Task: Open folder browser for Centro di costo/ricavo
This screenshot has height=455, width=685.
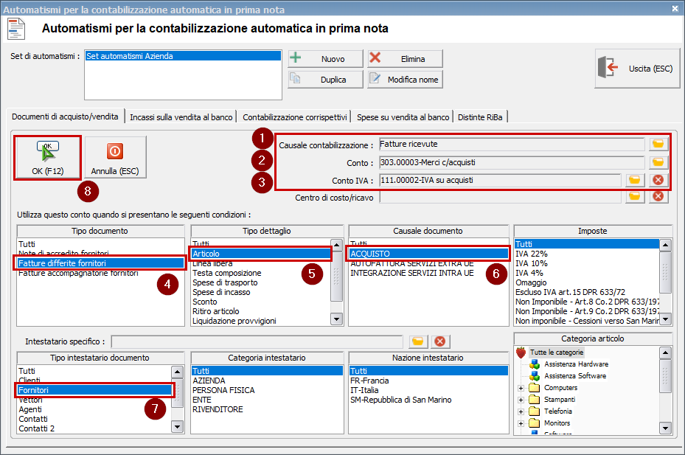Action: 634,197
